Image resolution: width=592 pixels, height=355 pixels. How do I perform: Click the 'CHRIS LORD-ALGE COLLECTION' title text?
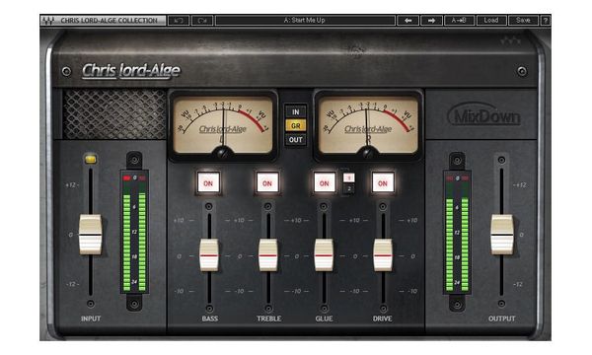(x=109, y=21)
